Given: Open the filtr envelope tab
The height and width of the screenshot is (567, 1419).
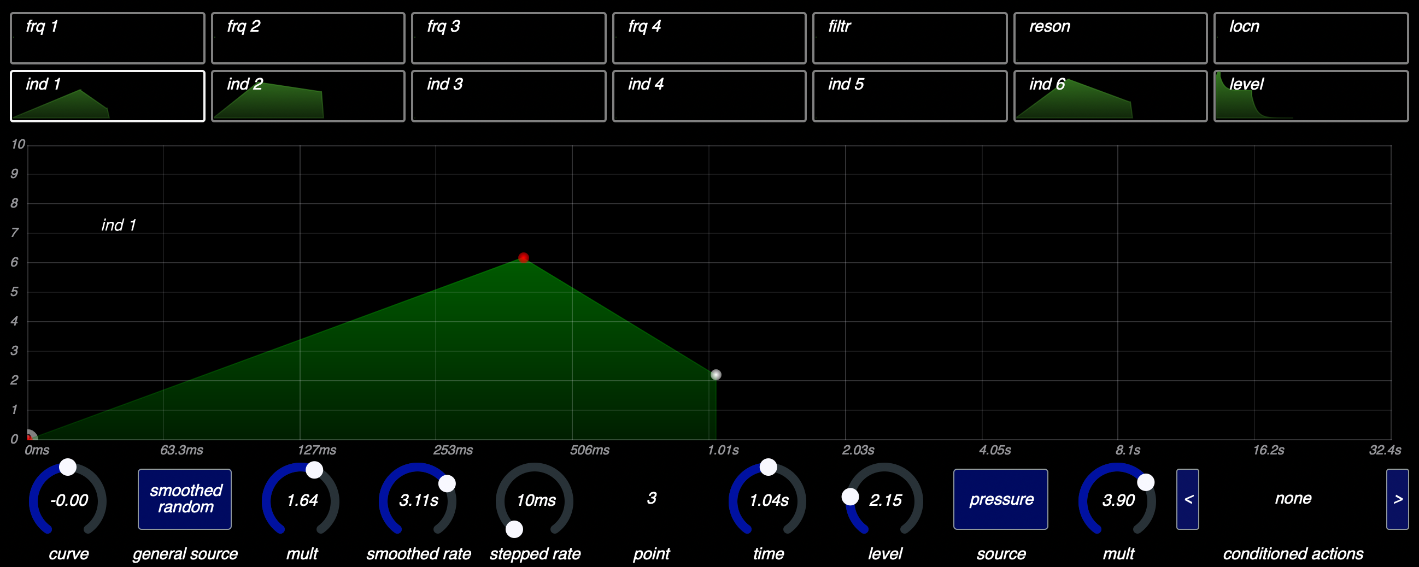Looking at the screenshot, I should pyautogui.click(x=910, y=39).
